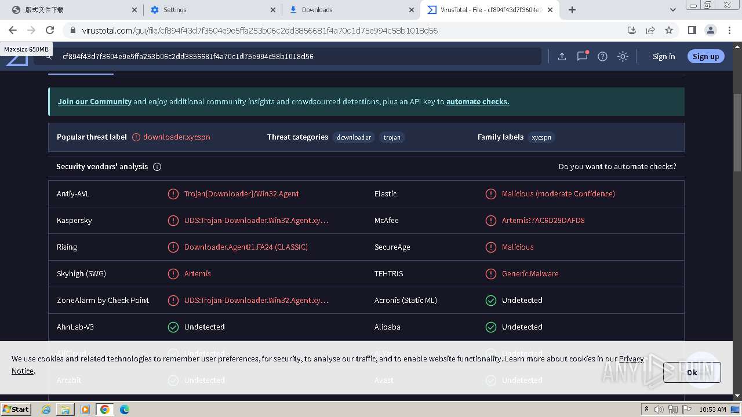742x417 pixels.
Task: Click the ZoneAlarm detection alert icon
Action: click(173, 300)
